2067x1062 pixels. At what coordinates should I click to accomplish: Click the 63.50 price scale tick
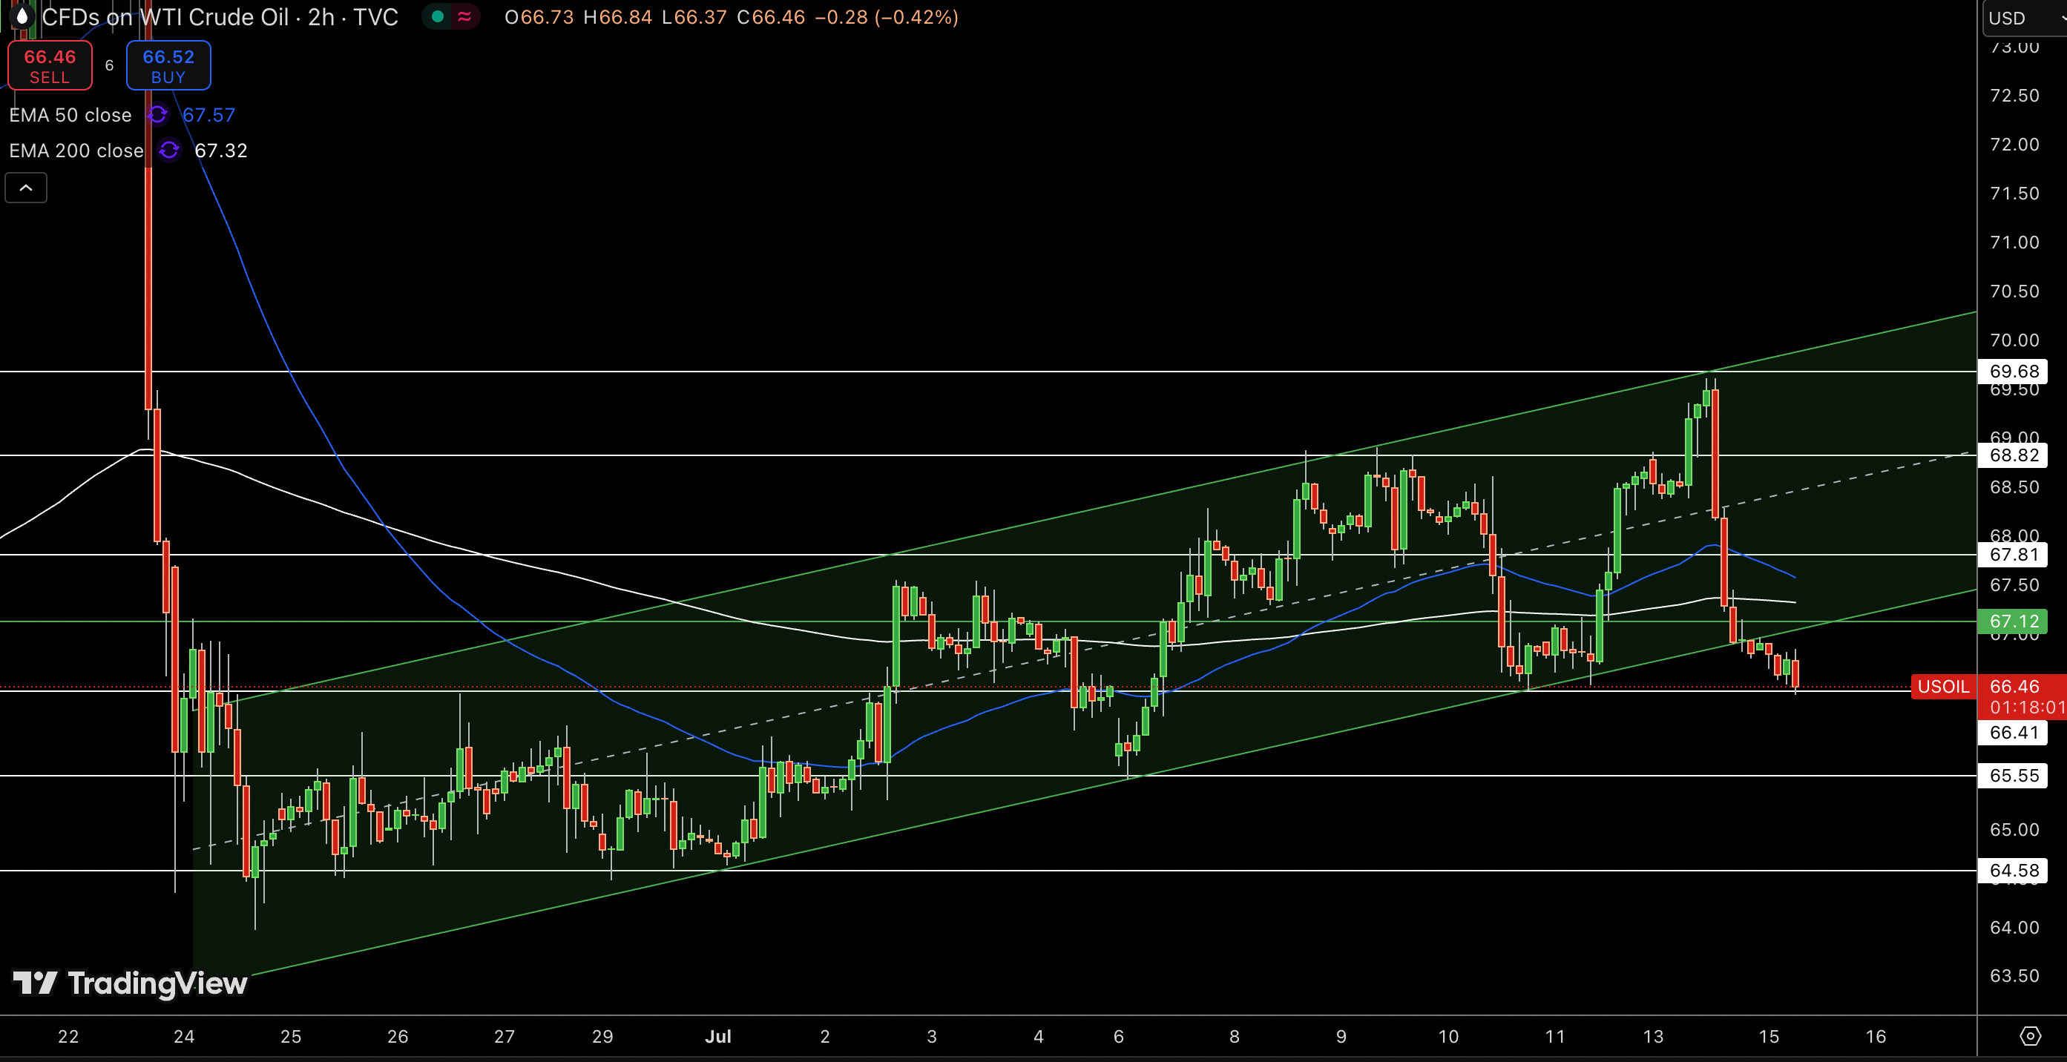coord(2014,976)
